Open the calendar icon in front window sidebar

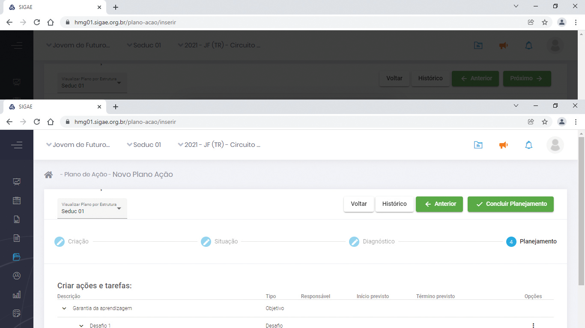coord(17,200)
